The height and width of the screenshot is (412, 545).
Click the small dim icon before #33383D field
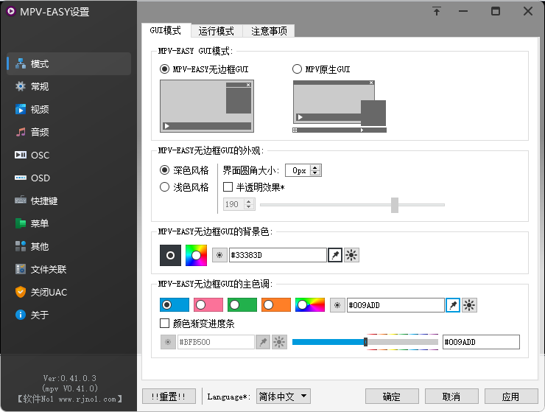tap(219, 255)
